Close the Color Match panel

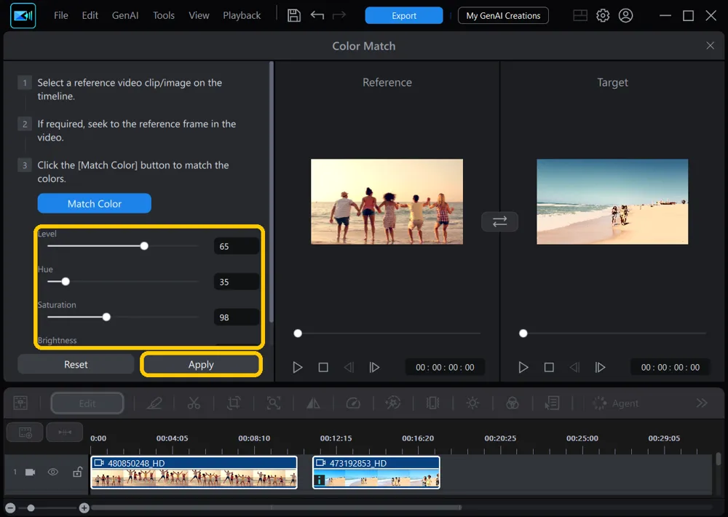710,46
